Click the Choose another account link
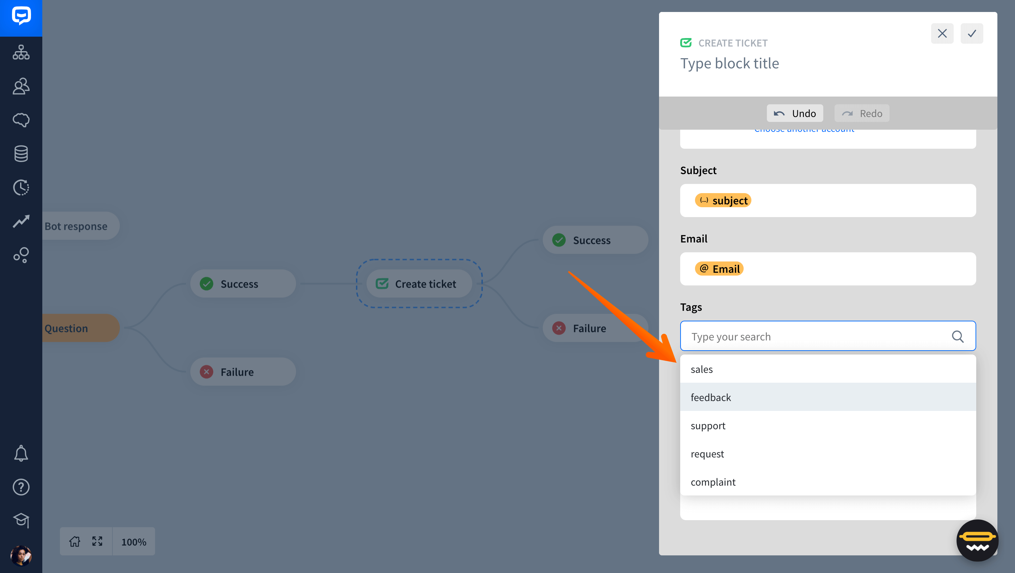Viewport: 1015px width, 573px height. (804, 130)
